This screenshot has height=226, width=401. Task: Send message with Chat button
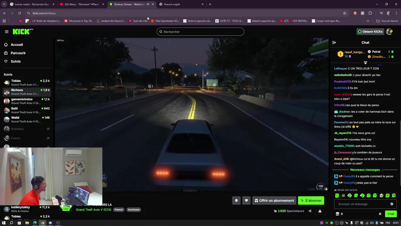pos(391,214)
